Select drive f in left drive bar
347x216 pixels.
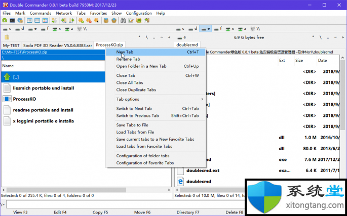(x=45, y=29)
